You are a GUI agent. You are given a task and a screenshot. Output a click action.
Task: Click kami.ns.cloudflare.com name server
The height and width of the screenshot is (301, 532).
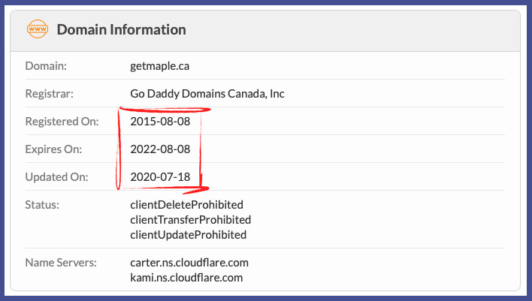186,278
